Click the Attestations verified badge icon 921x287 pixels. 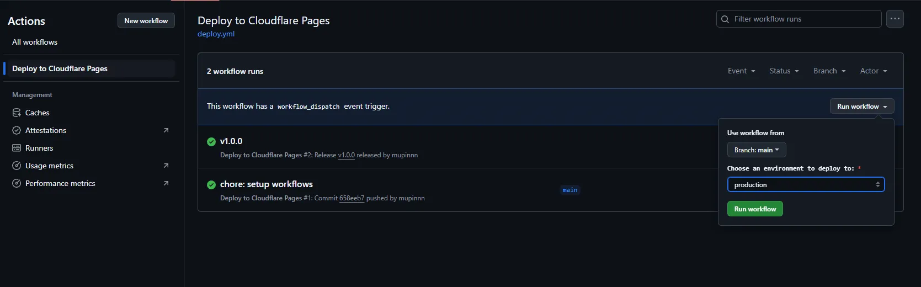[x=17, y=130]
